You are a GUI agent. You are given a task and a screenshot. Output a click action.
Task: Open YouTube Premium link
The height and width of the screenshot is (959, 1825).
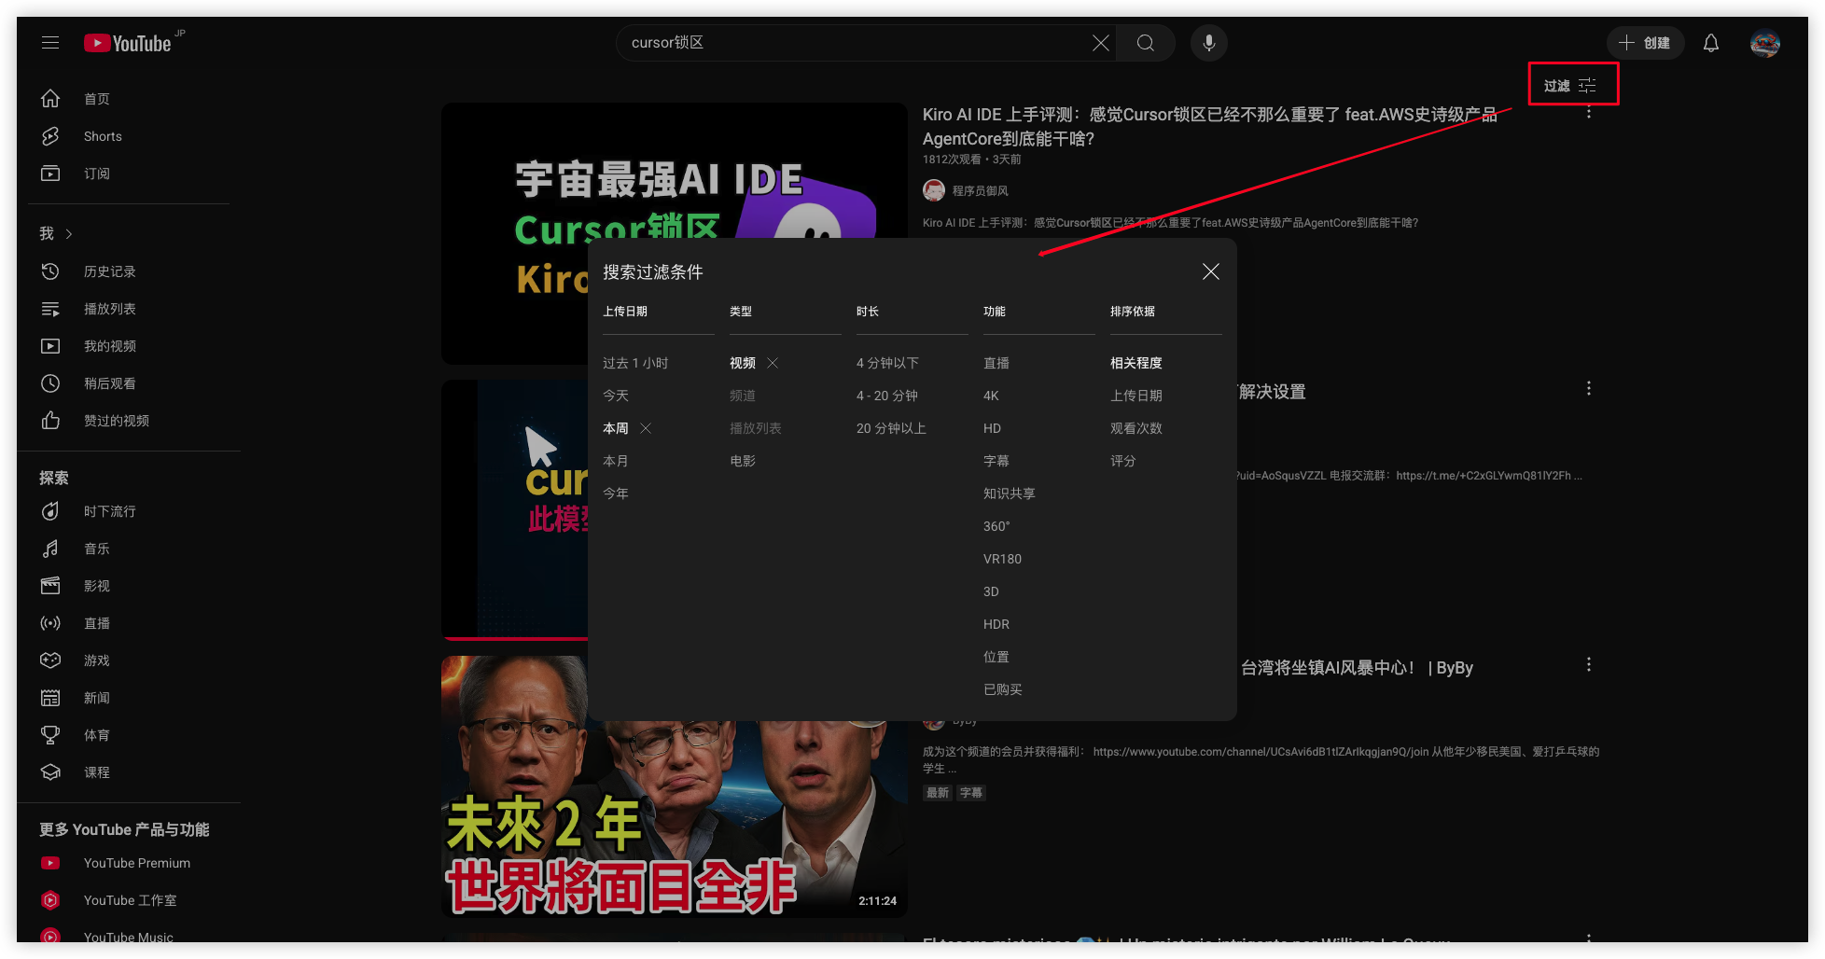pos(129,863)
